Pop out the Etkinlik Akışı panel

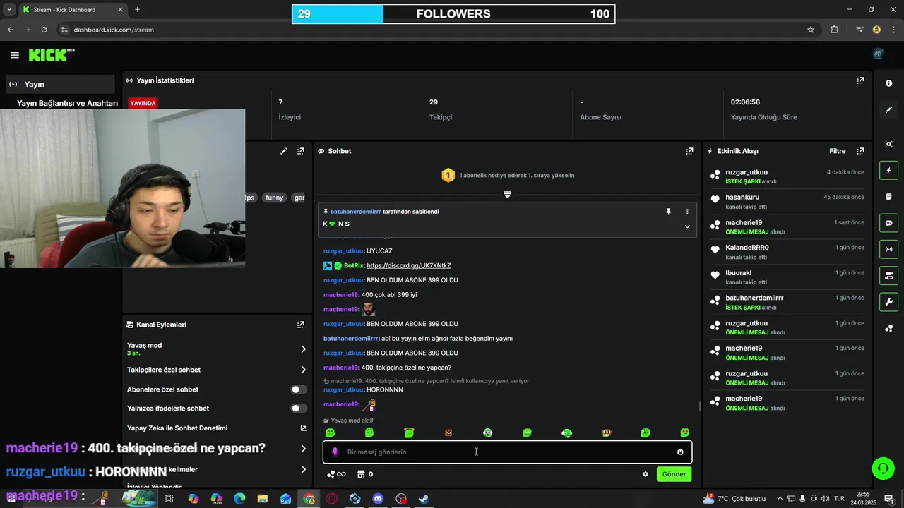[860, 151]
